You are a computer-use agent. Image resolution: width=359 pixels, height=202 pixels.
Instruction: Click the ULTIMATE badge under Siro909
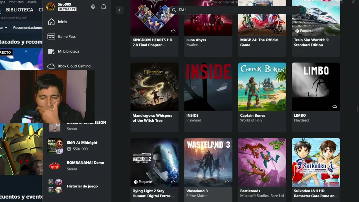tap(67, 9)
